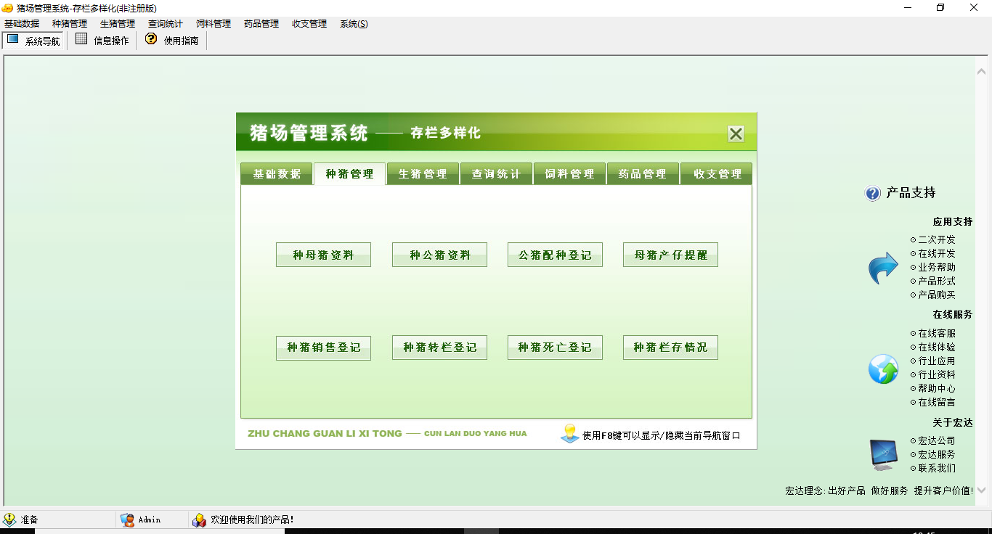Open the 行业应用 link
This screenshot has width=992, height=534.
(936, 361)
